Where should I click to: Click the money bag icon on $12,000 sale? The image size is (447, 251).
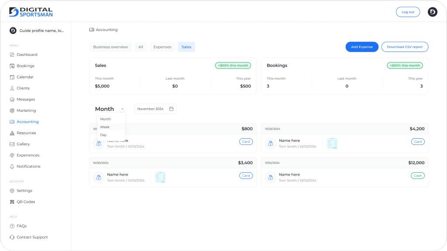point(271,177)
